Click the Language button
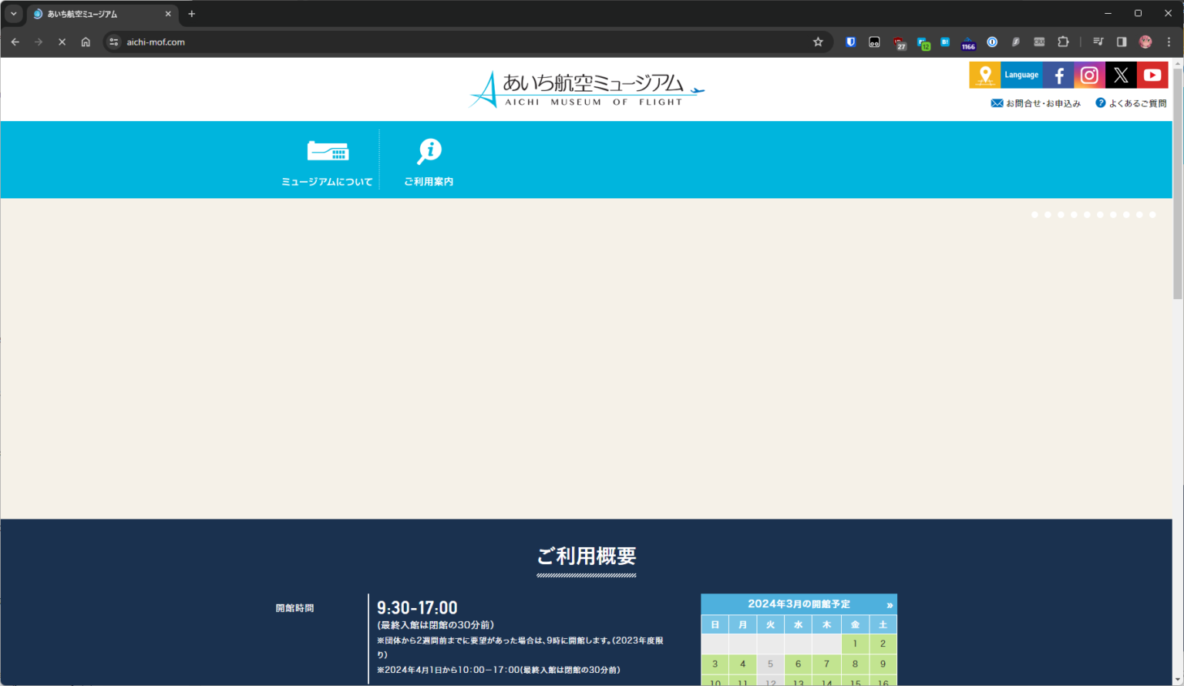Screen dimensions: 1184x686 coord(1021,75)
